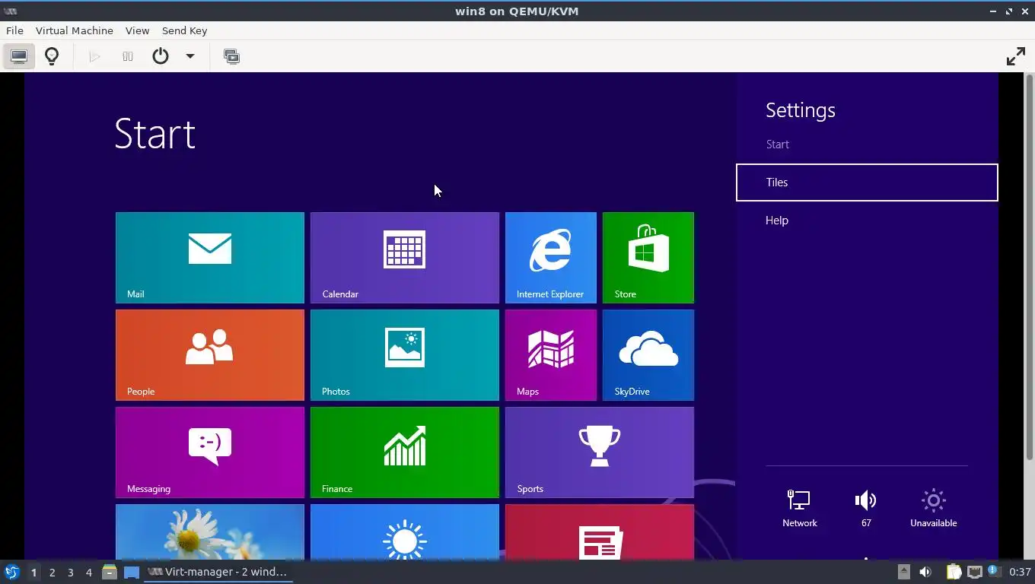Open the Sports tile

point(600,452)
